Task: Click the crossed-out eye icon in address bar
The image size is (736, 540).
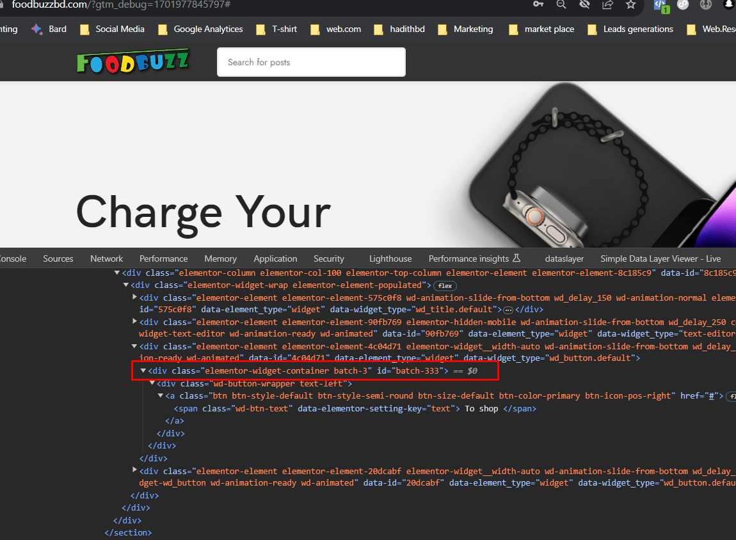Action: click(x=584, y=4)
